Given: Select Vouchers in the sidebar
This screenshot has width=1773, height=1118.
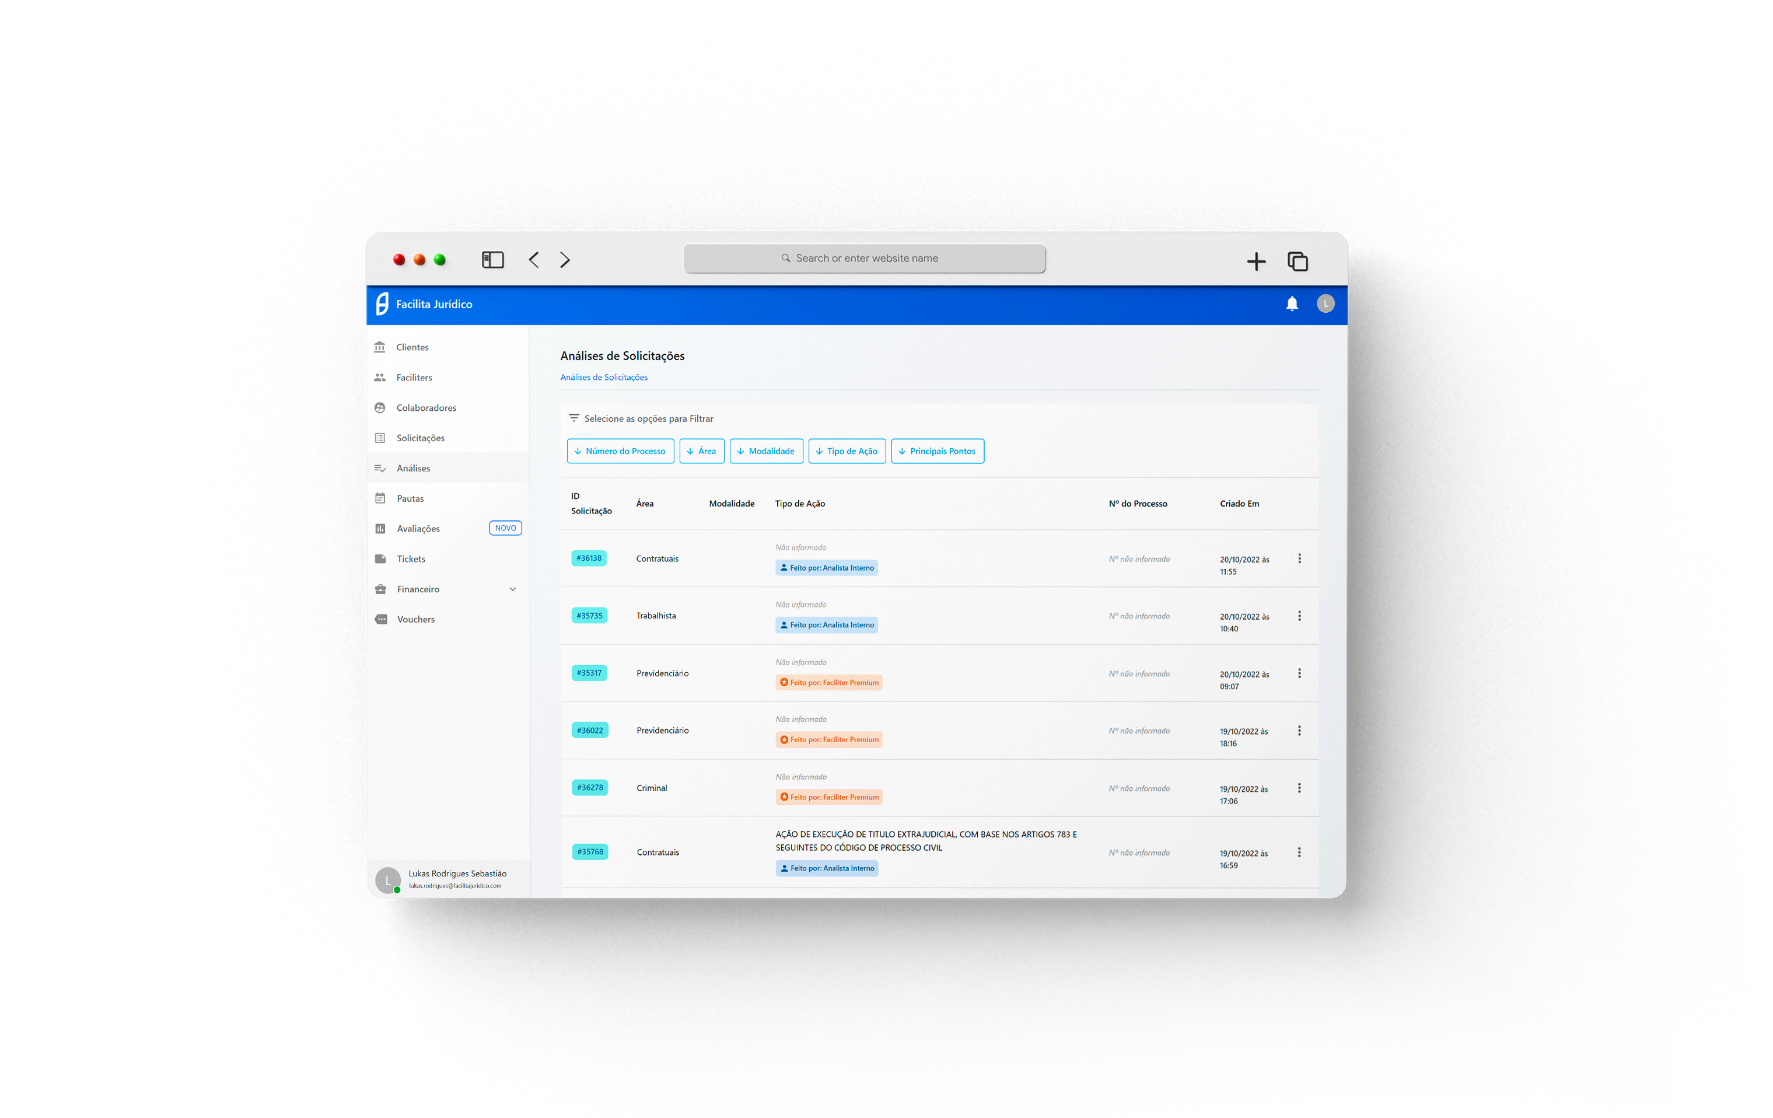Looking at the screenshot, I should [x=415, y=619].
